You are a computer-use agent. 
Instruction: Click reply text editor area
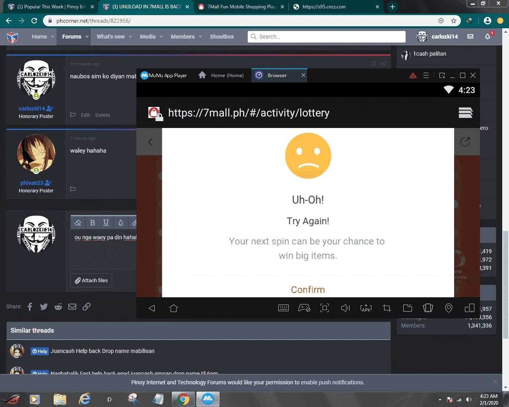[104, 250]
